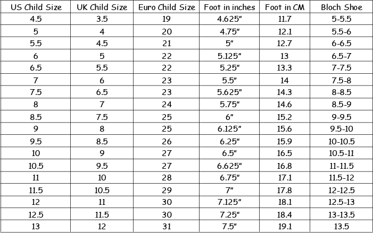Image resolution: width=373 pixels, height=233 pixels.
Task: Click the Euro Child Size column header
Action: click(x=166, y=7)
